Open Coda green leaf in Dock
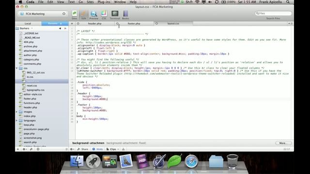Image resolution: width=310 pixels, height=174 pixels. coord(174,161)
